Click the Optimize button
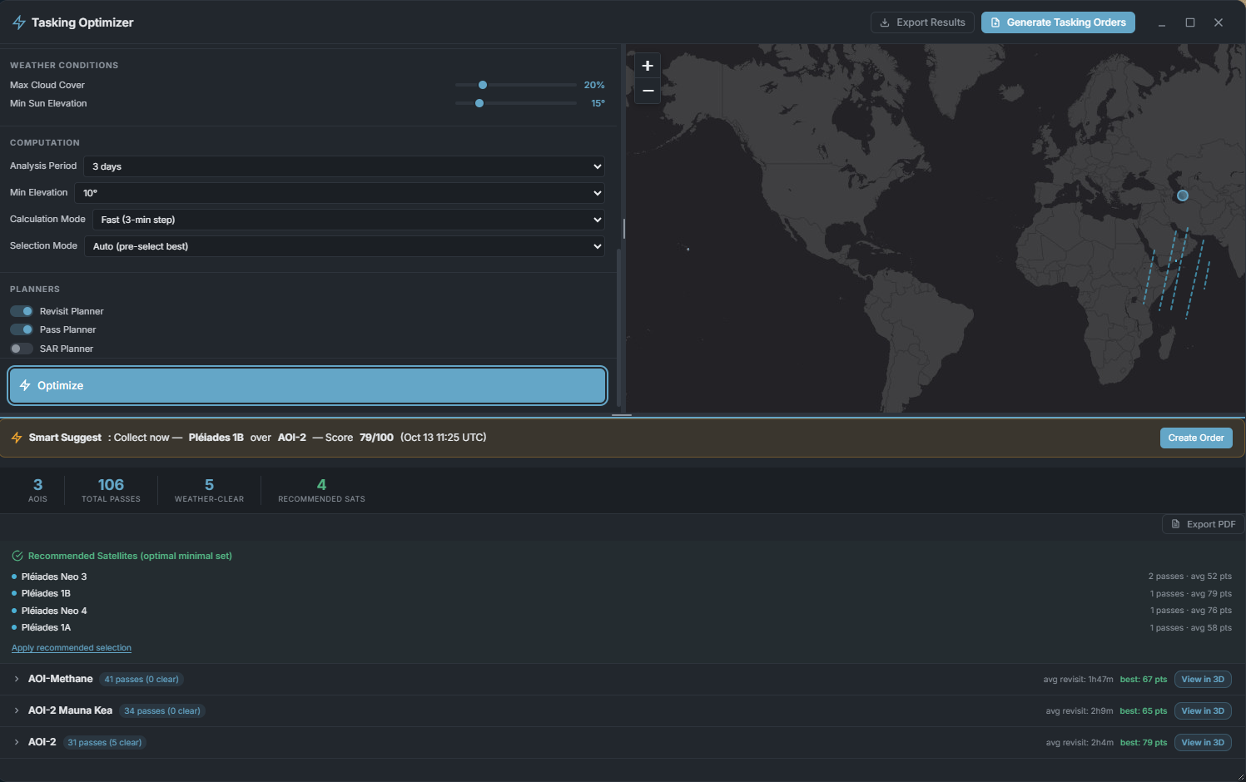 point(307,385)
